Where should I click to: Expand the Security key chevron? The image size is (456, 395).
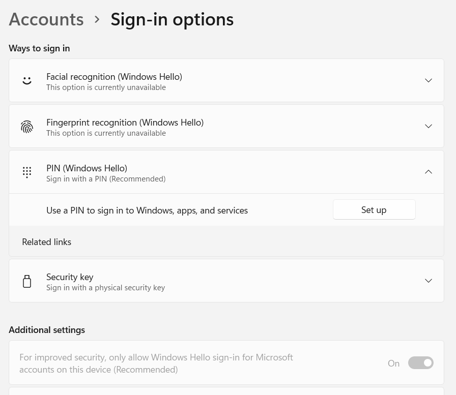click(x=429, y=281)
